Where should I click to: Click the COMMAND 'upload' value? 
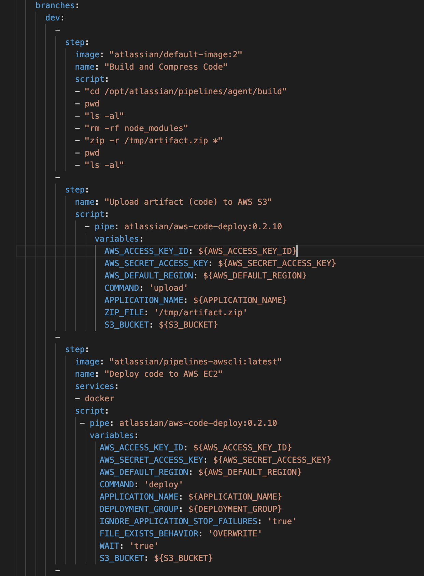(x=169, y=288)
